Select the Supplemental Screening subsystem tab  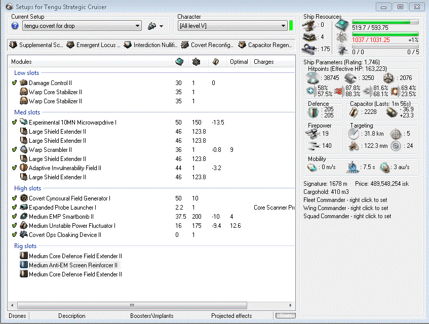pos(36,45)
